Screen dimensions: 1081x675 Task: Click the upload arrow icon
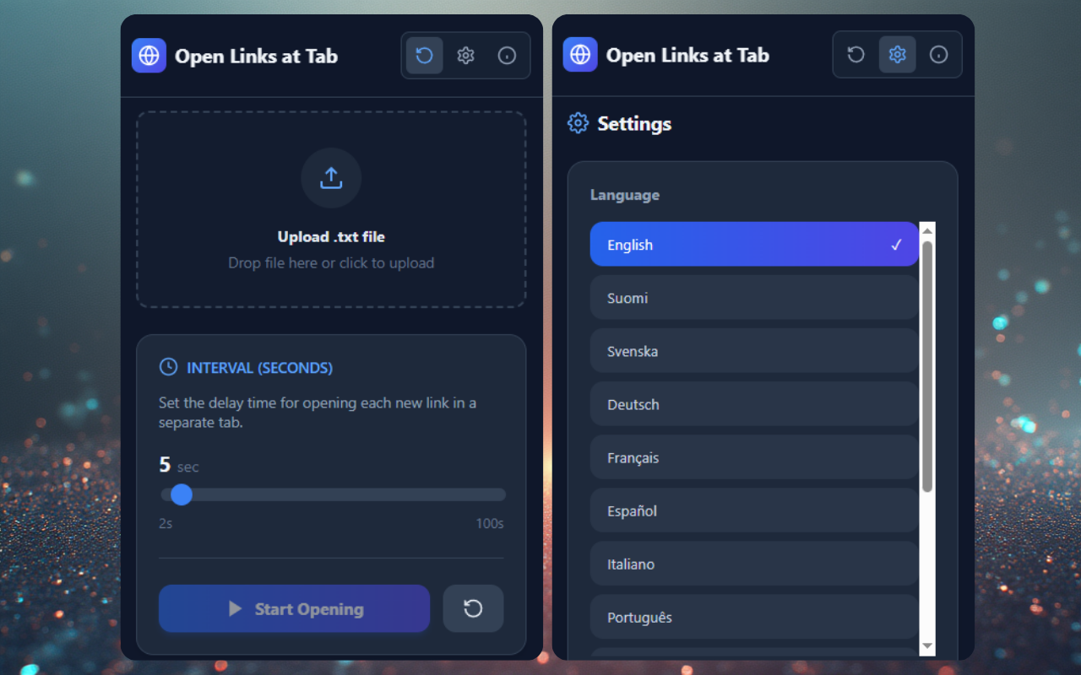tap(331, 178)
